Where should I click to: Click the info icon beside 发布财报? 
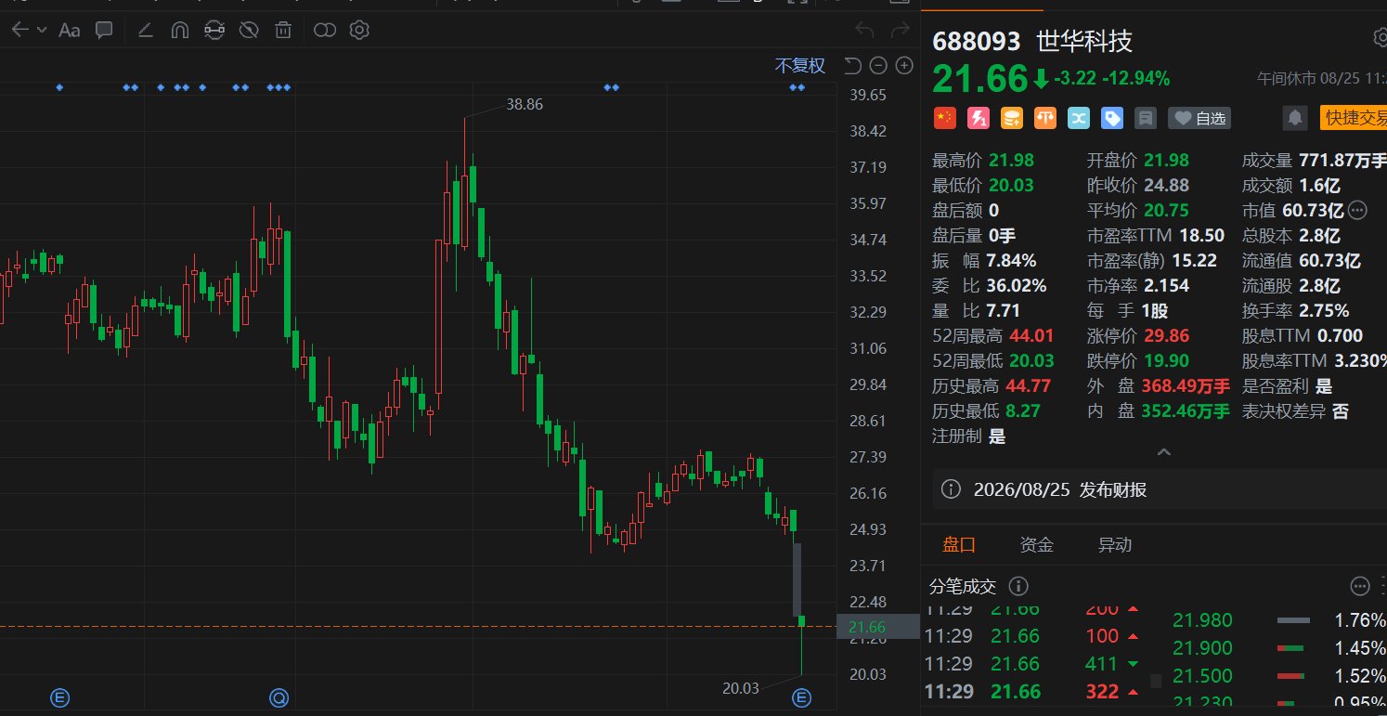point(951,489)
